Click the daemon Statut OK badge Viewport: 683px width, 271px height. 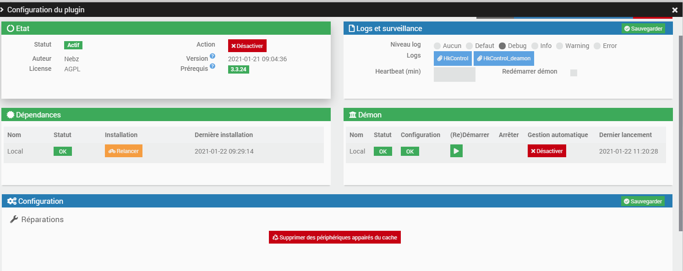point(383,151)
